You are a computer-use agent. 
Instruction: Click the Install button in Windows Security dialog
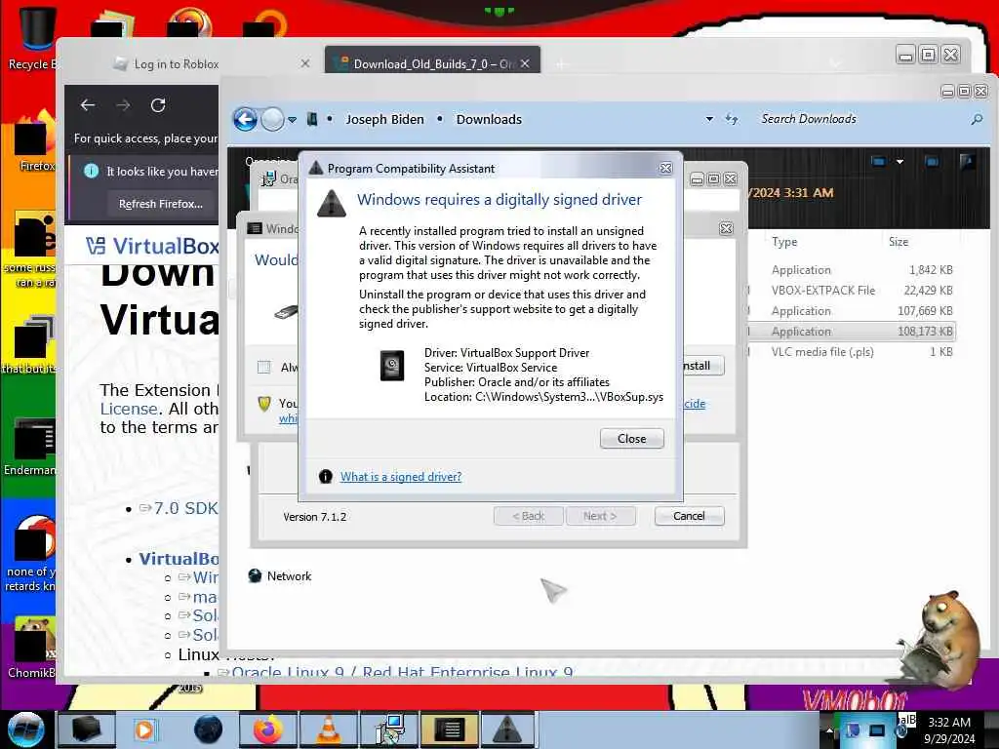pyautogui.click(x=702, y=366)
